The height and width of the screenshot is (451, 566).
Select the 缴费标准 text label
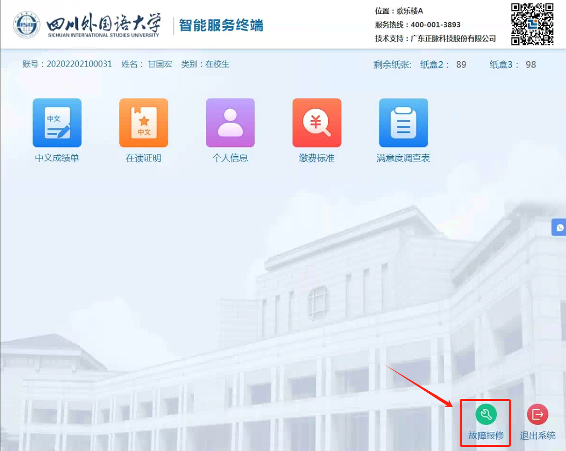317,158
